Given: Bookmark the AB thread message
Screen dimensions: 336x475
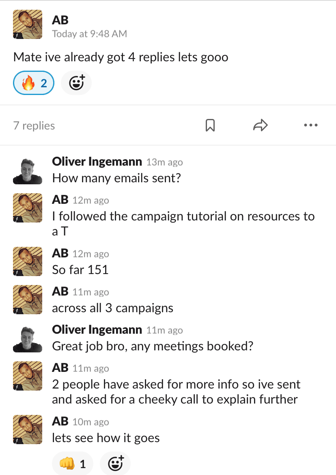Looking at the screenshot, I should click(210, 125).
